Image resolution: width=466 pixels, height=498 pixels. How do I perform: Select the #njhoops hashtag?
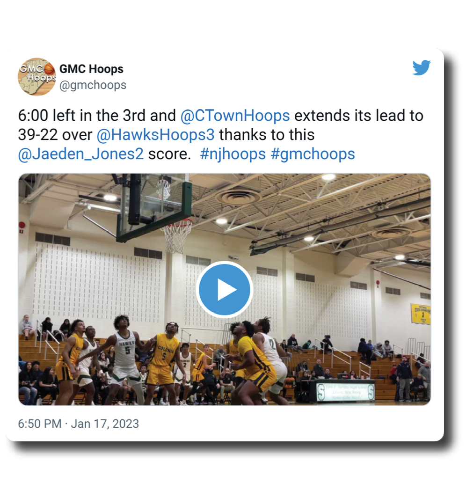233,154
